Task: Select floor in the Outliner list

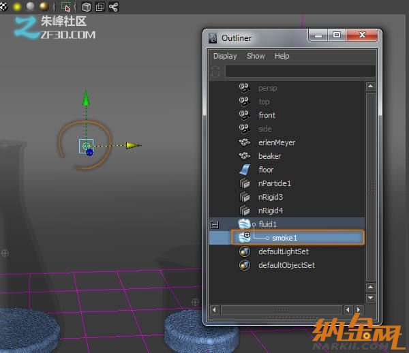Action: tap(266, 170)
